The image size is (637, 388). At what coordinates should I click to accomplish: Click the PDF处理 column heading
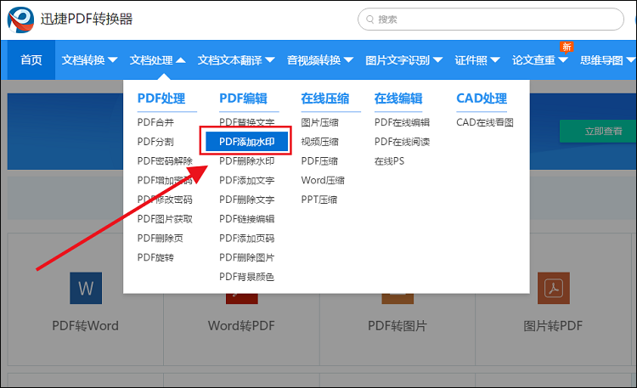tap(161, 98)
